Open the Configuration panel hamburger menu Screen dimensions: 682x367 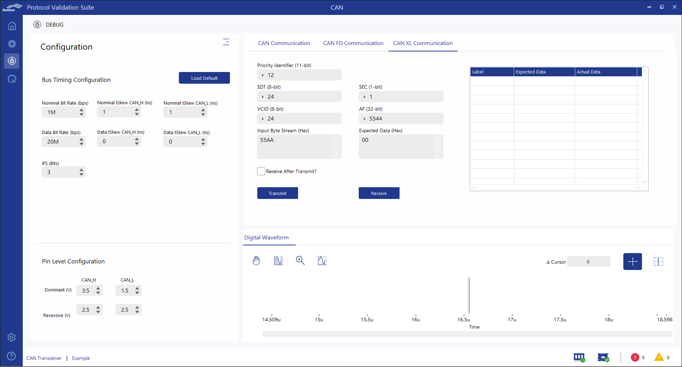tap(226, 42)
